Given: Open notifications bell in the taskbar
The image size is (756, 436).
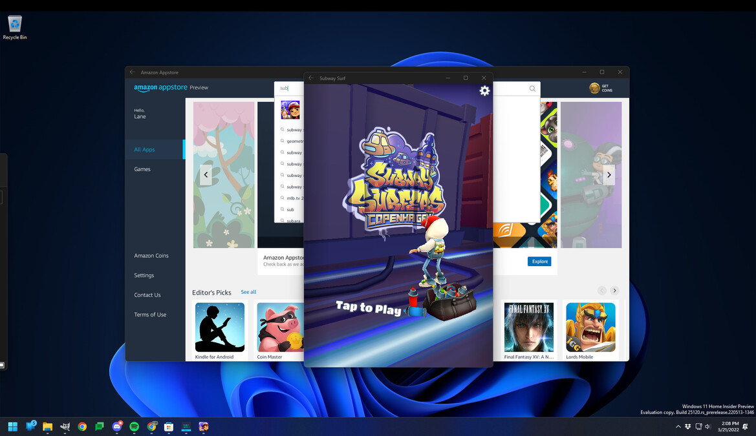Looking at the screenshot, I should [745, 426].
